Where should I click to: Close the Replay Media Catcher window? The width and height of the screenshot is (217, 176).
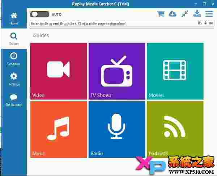213,4
